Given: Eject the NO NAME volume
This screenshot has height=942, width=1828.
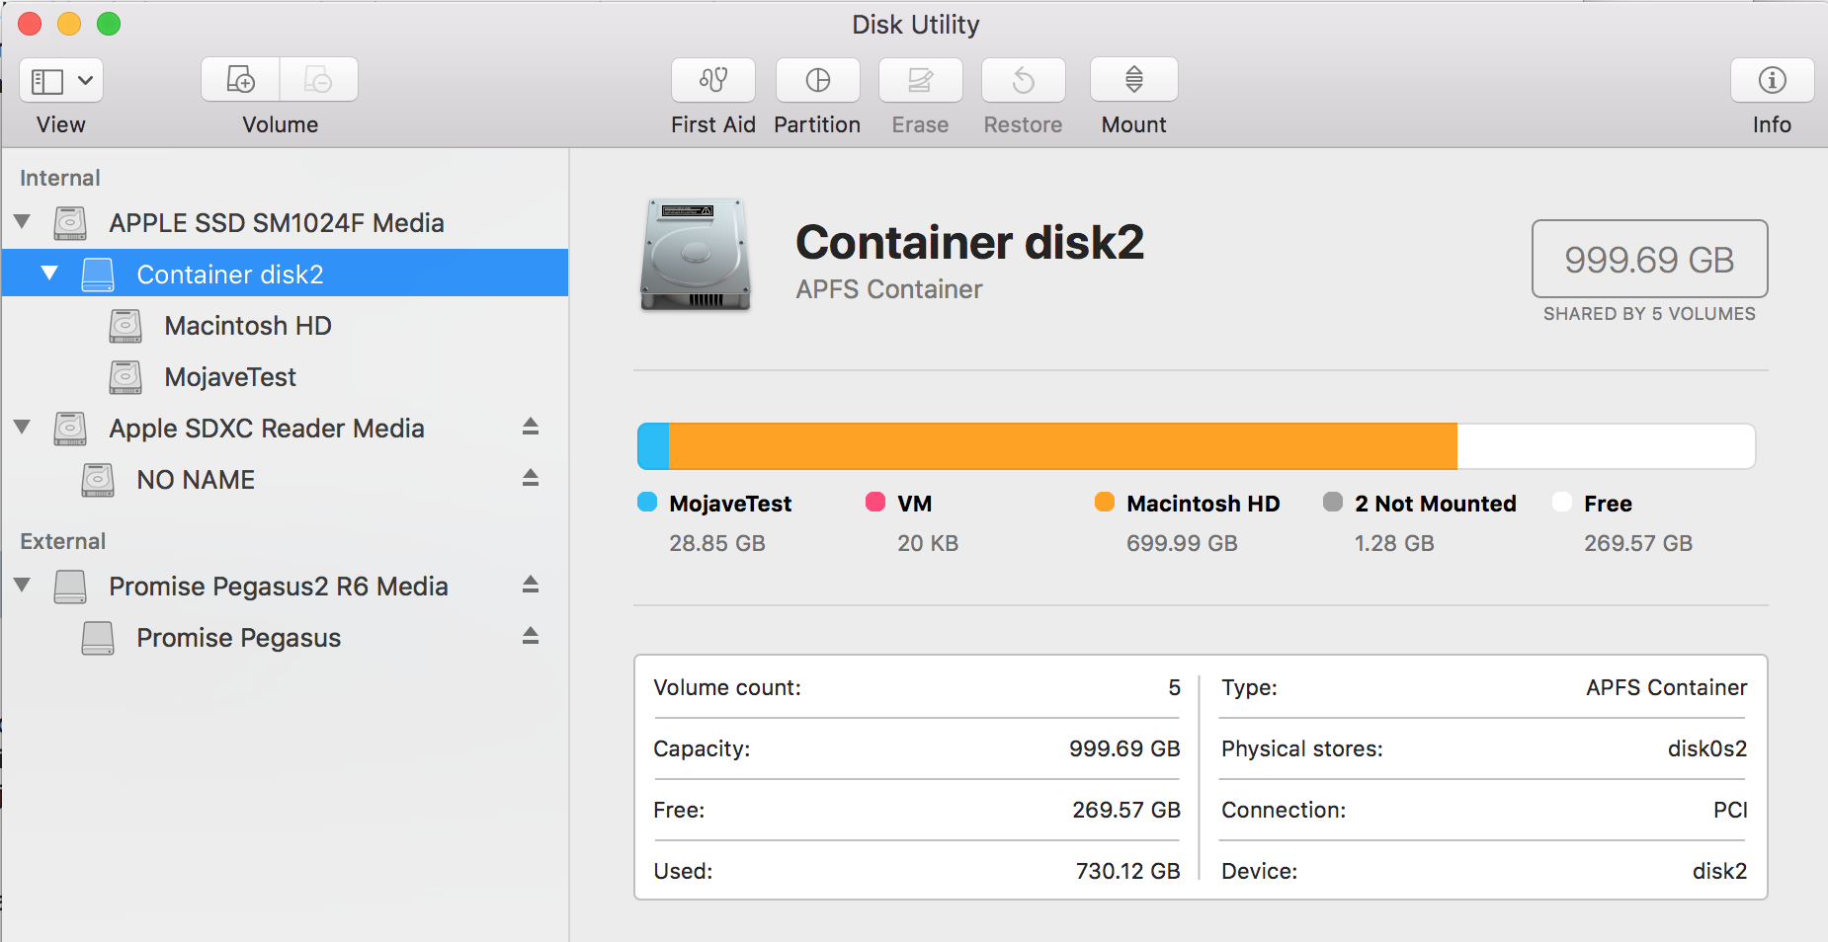Looking at the screenshot, I should point(531,478).
